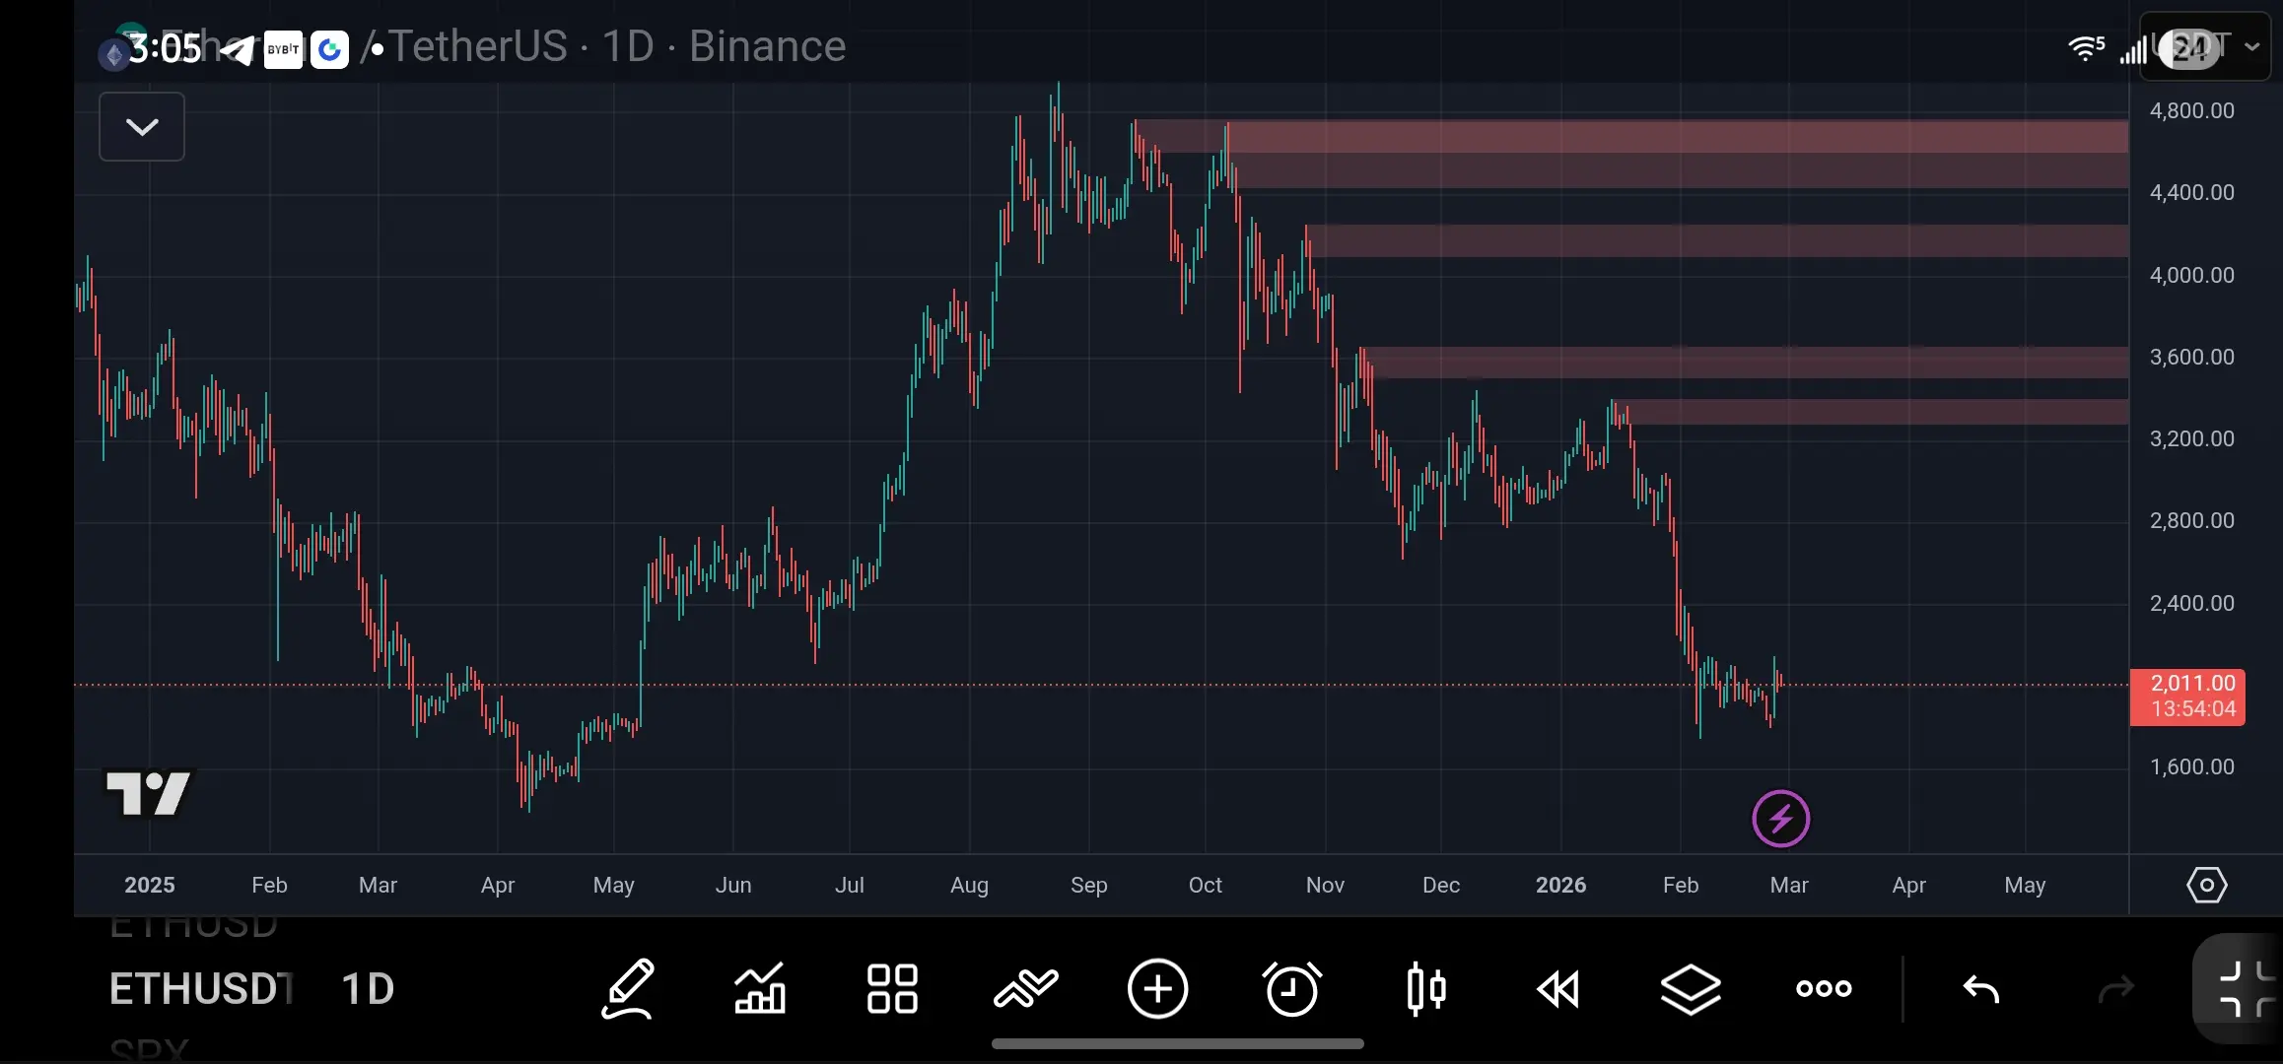Open chart settings hexagon gear icon
2283x1064 pixels.
[2206, 885]
